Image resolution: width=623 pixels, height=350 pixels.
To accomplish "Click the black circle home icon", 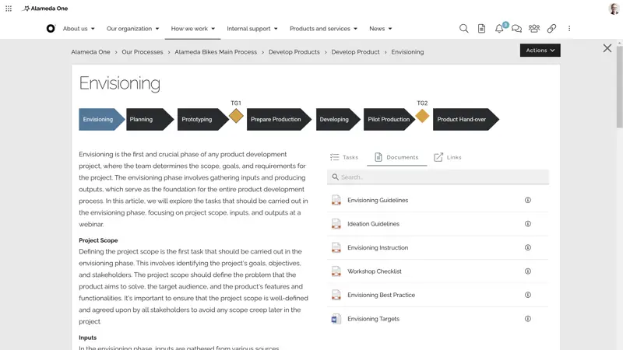I will coord(51,29).
